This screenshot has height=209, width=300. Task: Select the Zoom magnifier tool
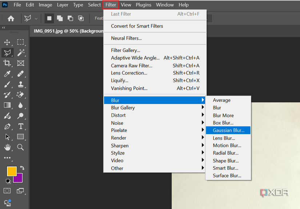(20, 147)
